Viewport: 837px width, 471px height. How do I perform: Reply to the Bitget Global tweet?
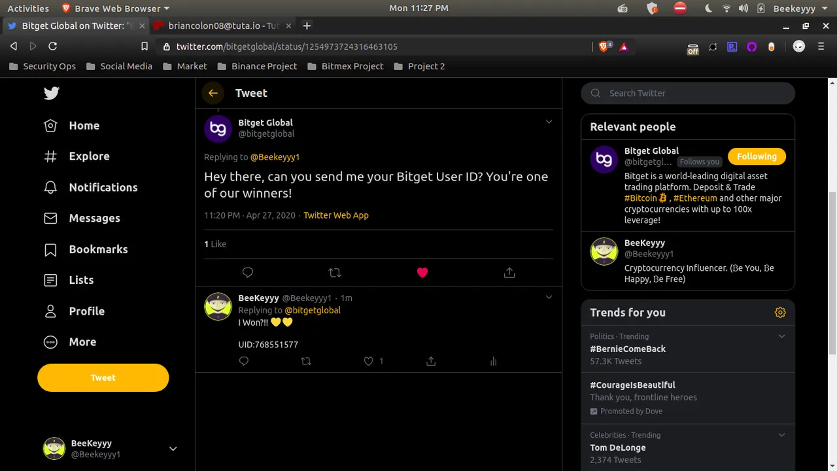pyautogui.click(x=248, y=273)
